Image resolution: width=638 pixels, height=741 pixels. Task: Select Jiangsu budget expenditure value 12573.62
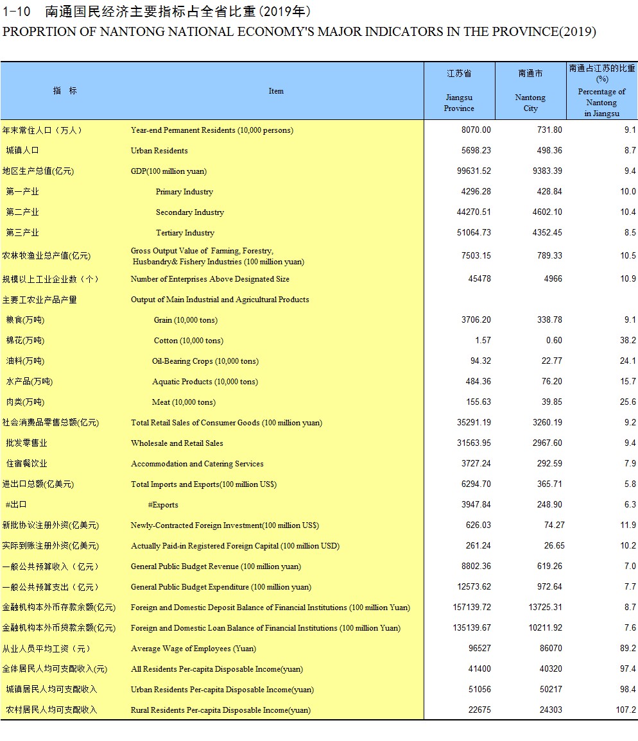pos(474,587)
